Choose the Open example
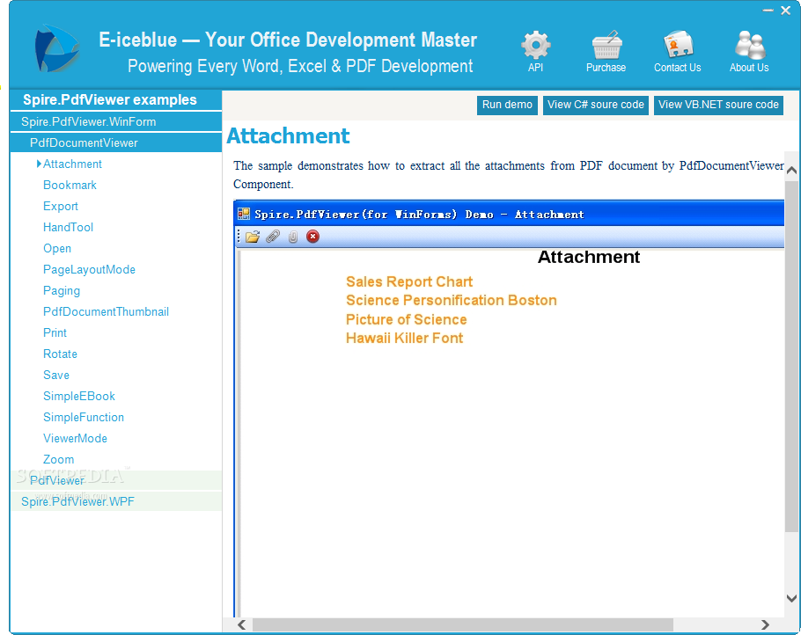This screenshot has height=635, width=801. click(57, 249)
